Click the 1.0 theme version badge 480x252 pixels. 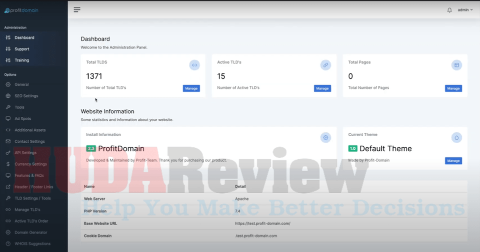point(352,148)
